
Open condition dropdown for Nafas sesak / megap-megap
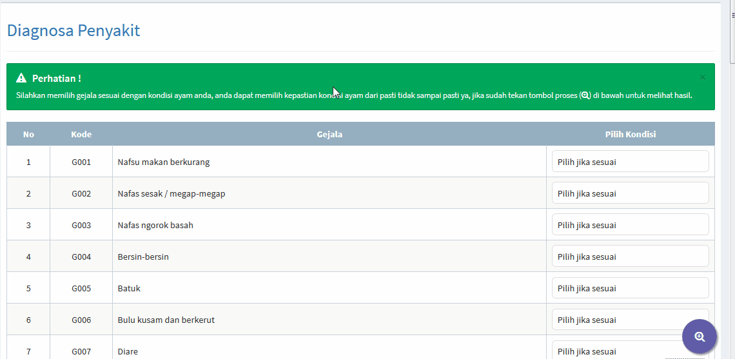(x=630, y=193)
